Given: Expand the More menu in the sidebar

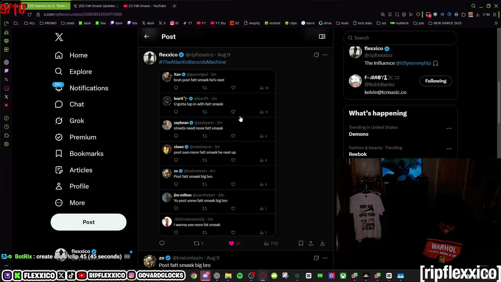Looking at the screenshot, I should 70,203.
